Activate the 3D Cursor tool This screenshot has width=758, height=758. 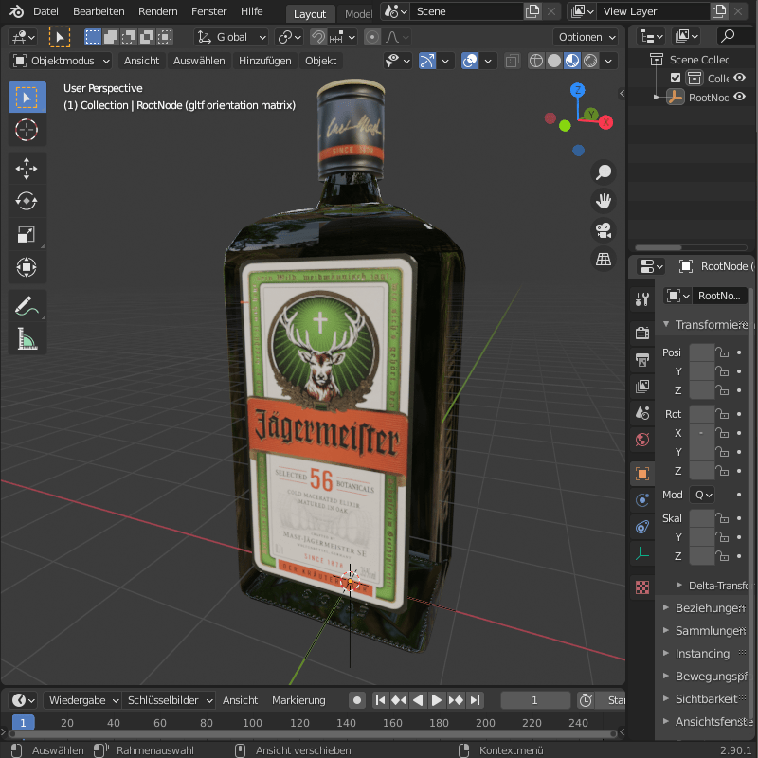(27, 130)
